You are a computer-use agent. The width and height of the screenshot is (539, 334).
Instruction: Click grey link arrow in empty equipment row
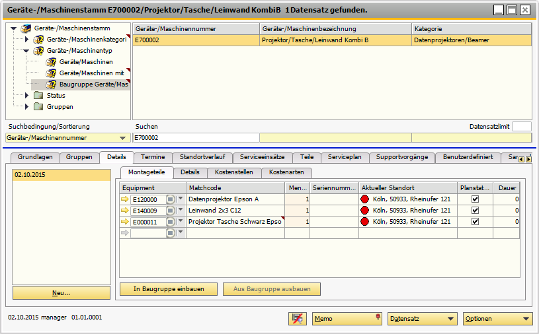point(125,233)
